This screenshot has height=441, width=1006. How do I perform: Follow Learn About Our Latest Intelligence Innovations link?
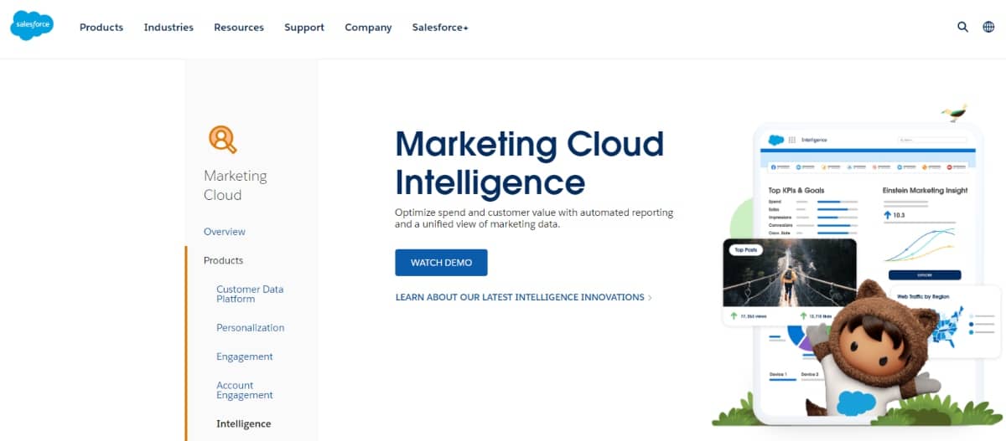pyautogui.click(x=520, y=297)
